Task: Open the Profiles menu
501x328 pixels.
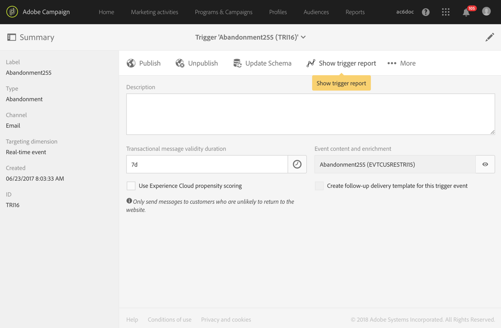Action: [278, 12]
